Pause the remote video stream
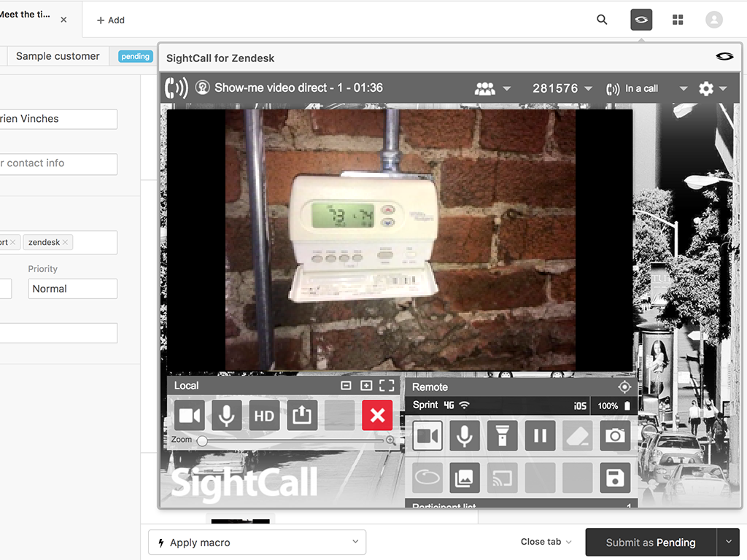 pyautogui.click(x=540, y=436)
